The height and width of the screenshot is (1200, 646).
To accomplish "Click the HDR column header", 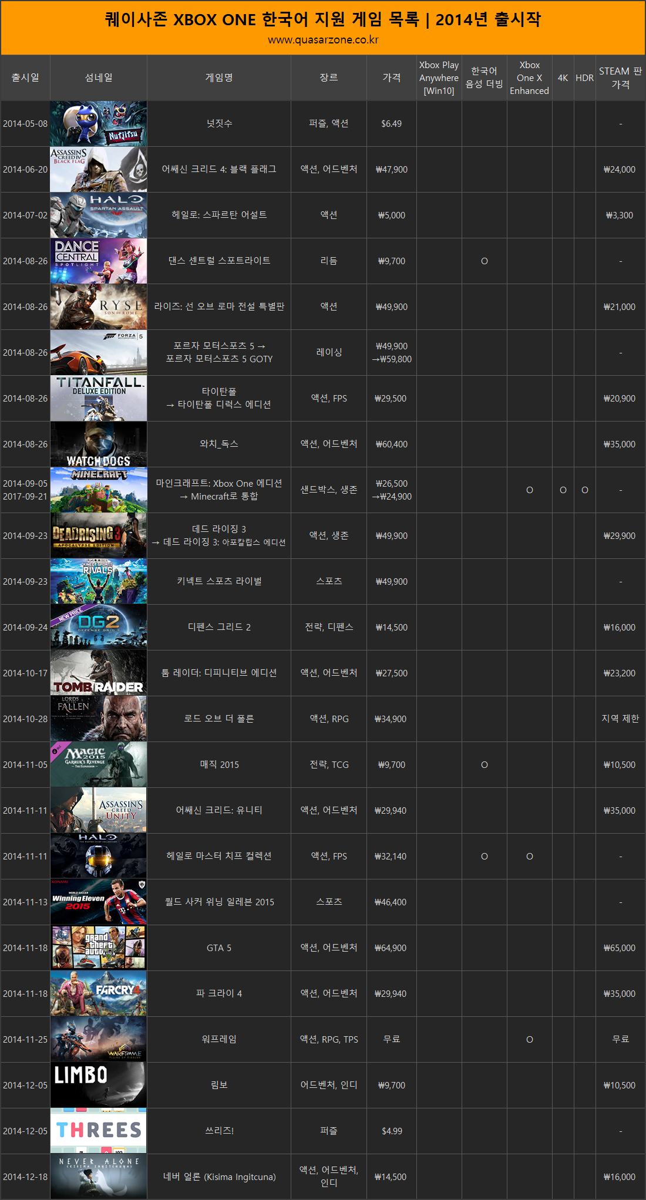I will tap(585, 77).
